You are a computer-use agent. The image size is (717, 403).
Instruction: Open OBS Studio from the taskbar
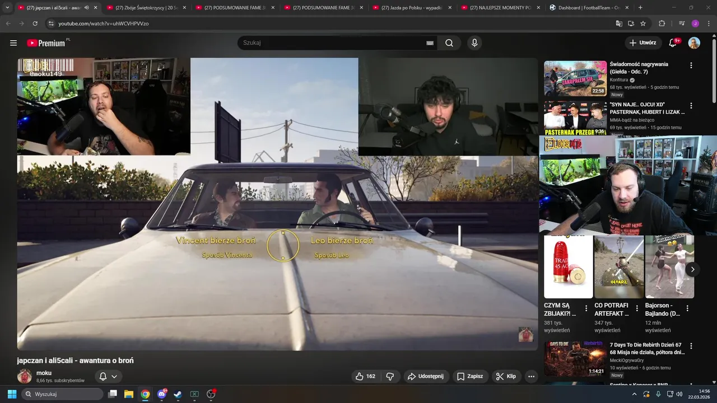point(211,394)
